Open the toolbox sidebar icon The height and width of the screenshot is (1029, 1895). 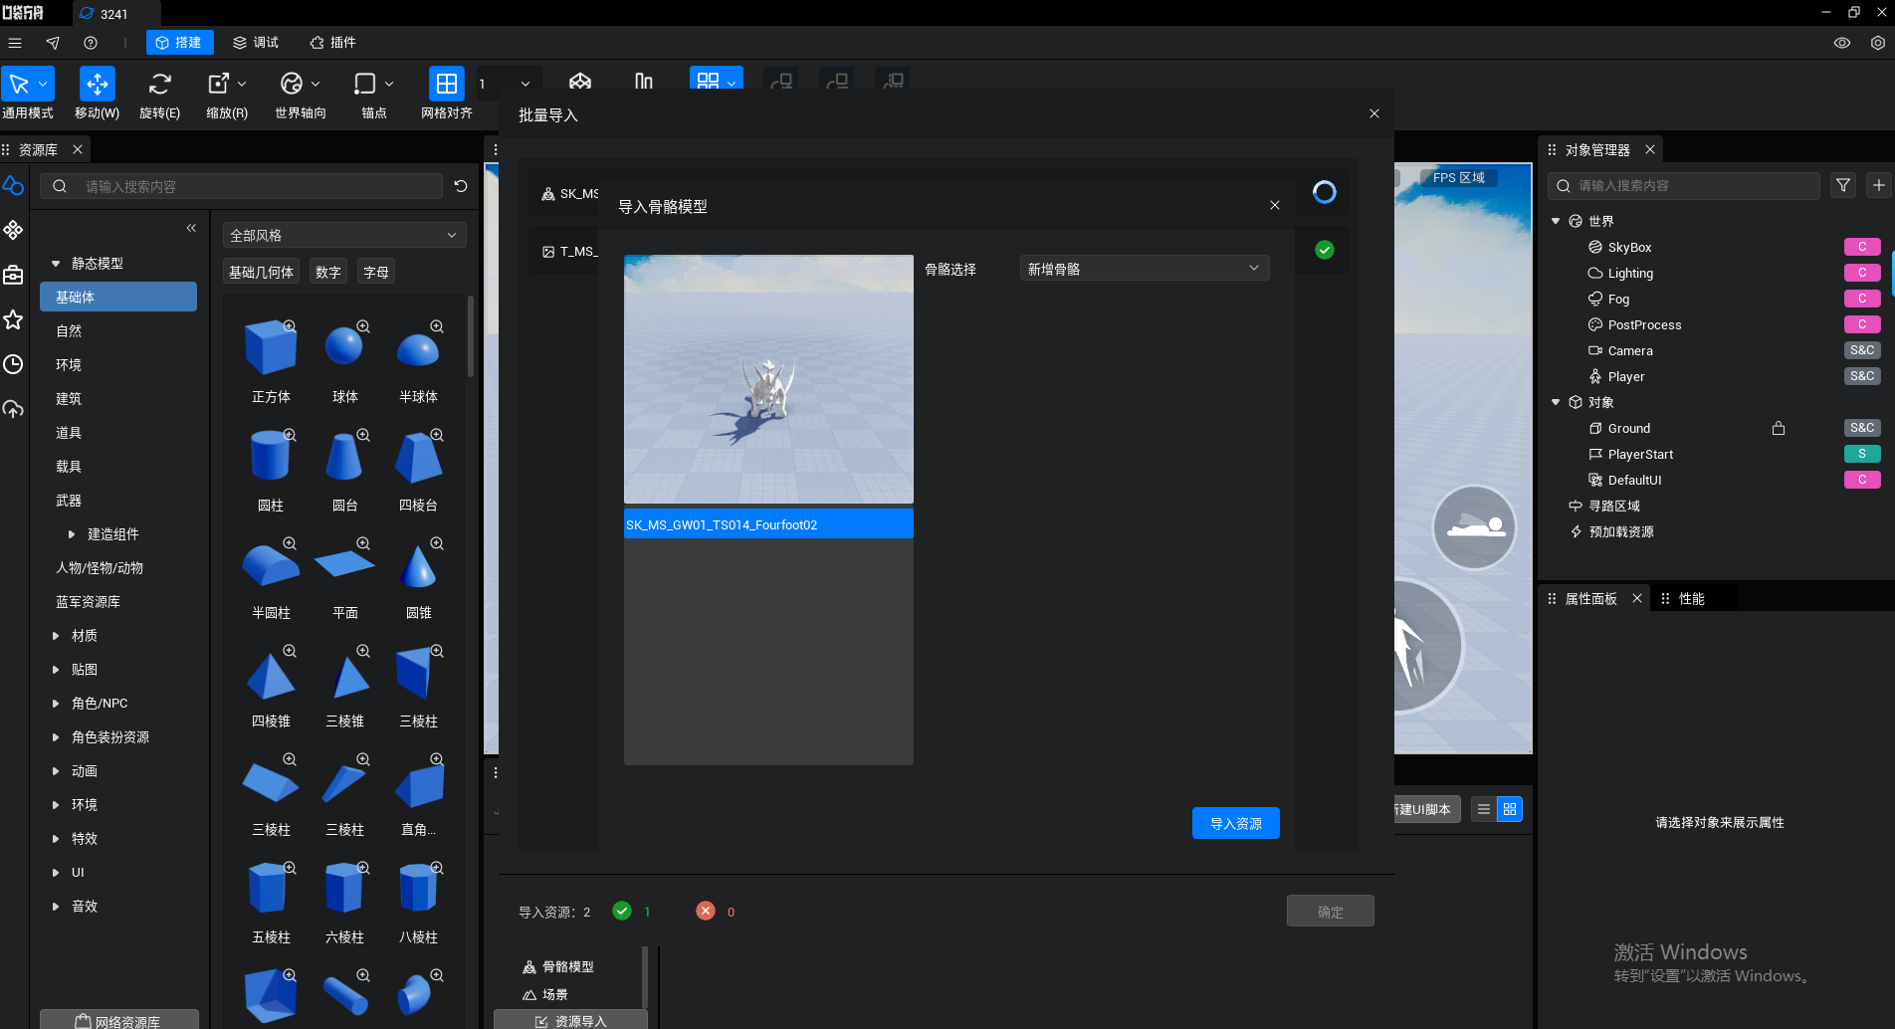point(13,275)
